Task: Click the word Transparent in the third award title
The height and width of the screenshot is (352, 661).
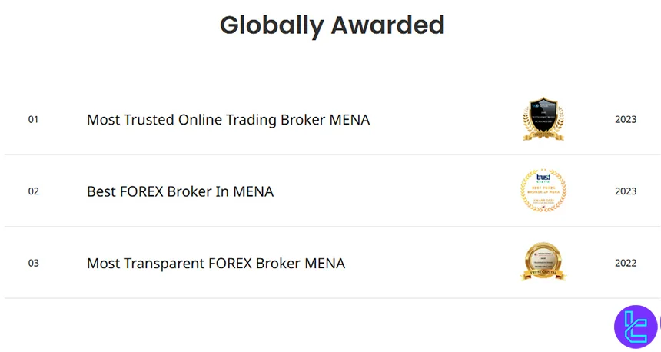Action: click(163, 264)
